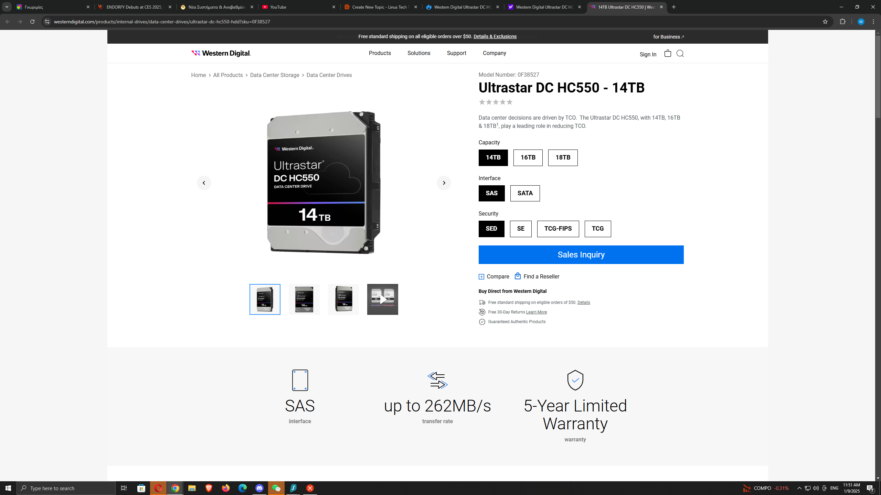
Task: Select SE security option
Action: pos(521,229)
